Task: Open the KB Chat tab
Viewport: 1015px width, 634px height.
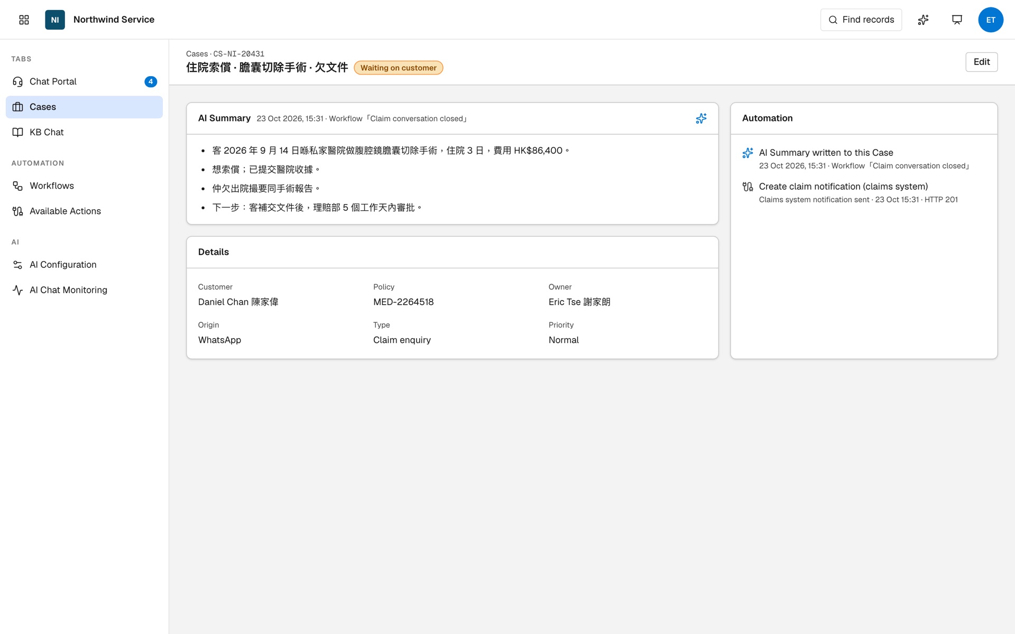Action: [84, 132]
